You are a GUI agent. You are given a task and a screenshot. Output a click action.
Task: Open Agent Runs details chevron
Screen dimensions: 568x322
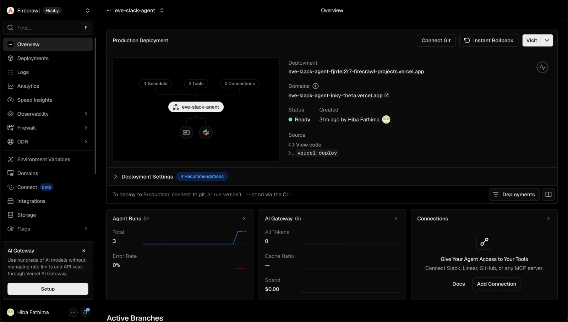244,219
